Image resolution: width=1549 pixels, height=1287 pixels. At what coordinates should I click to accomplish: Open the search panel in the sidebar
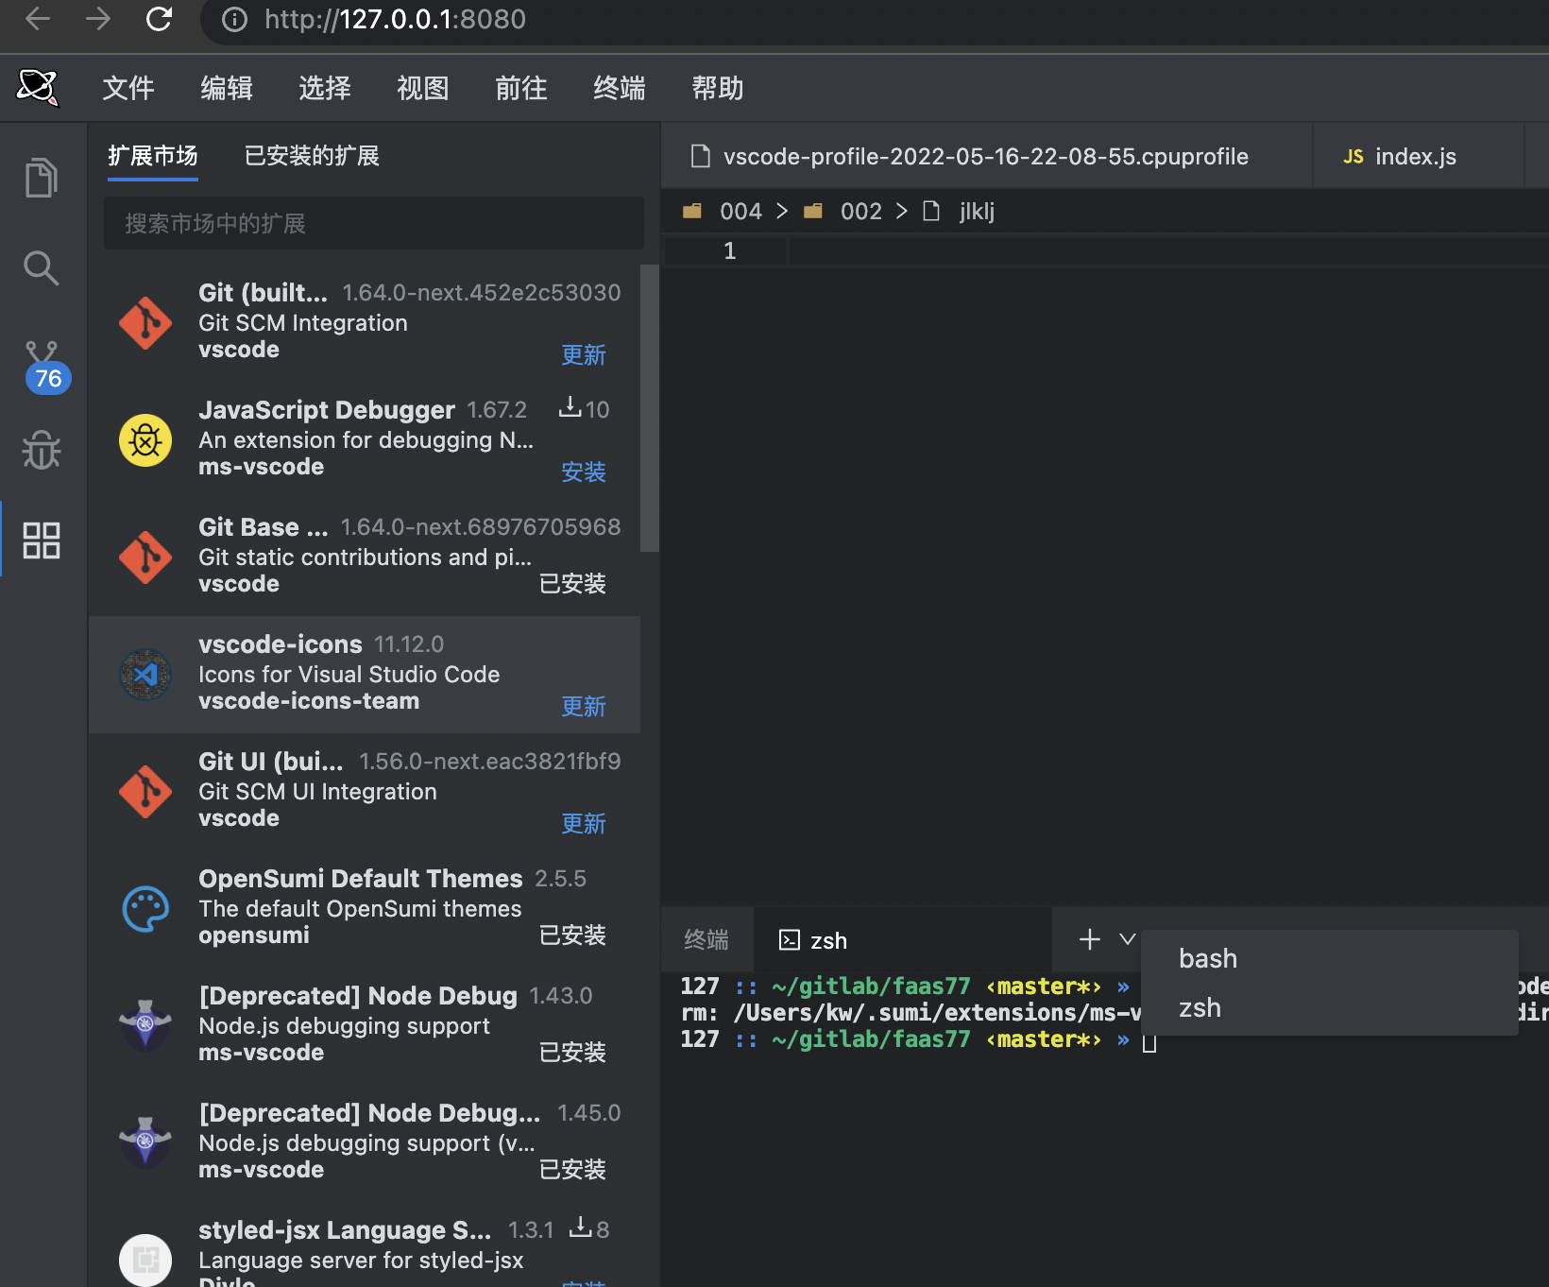41,267
